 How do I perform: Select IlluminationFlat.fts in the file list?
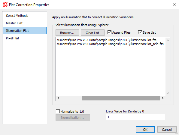pos(107,40)
